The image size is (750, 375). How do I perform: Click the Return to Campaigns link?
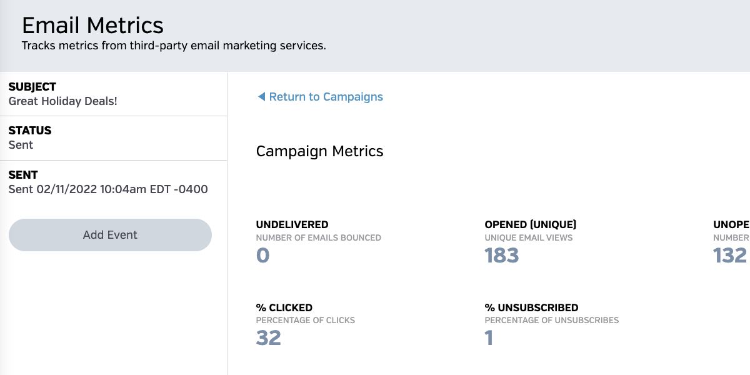click(x=326, y=97)
